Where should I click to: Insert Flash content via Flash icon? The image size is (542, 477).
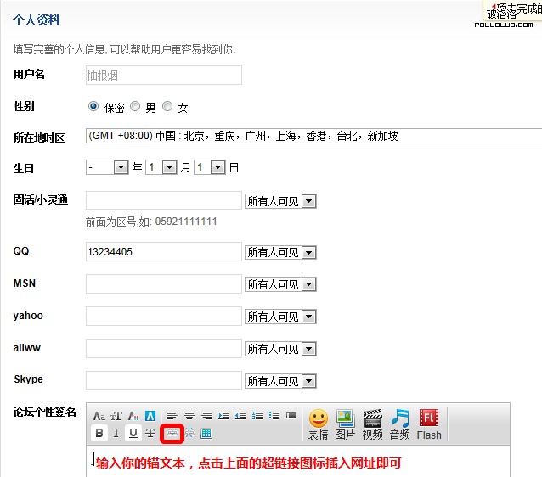coord(429,424)
